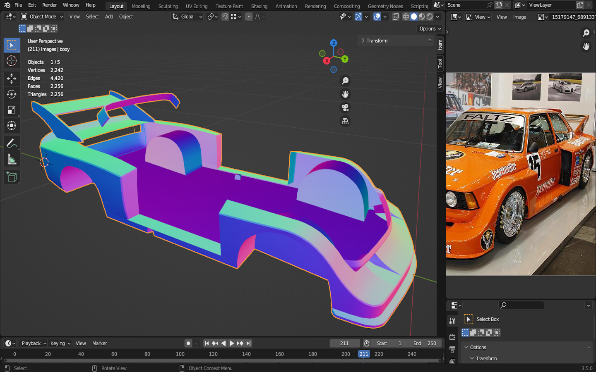Open the Render menu

click(x=49, y=5)
